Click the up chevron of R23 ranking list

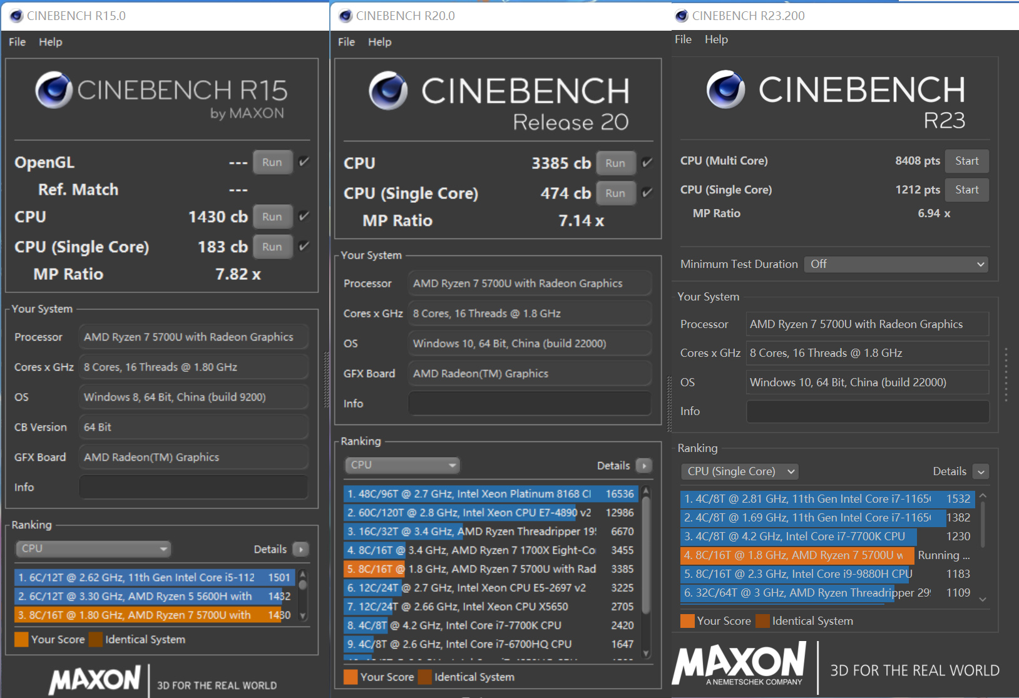(983, 496)
